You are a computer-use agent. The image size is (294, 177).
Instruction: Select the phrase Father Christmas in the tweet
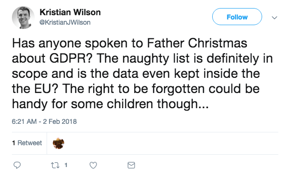[x=197, y=43]
